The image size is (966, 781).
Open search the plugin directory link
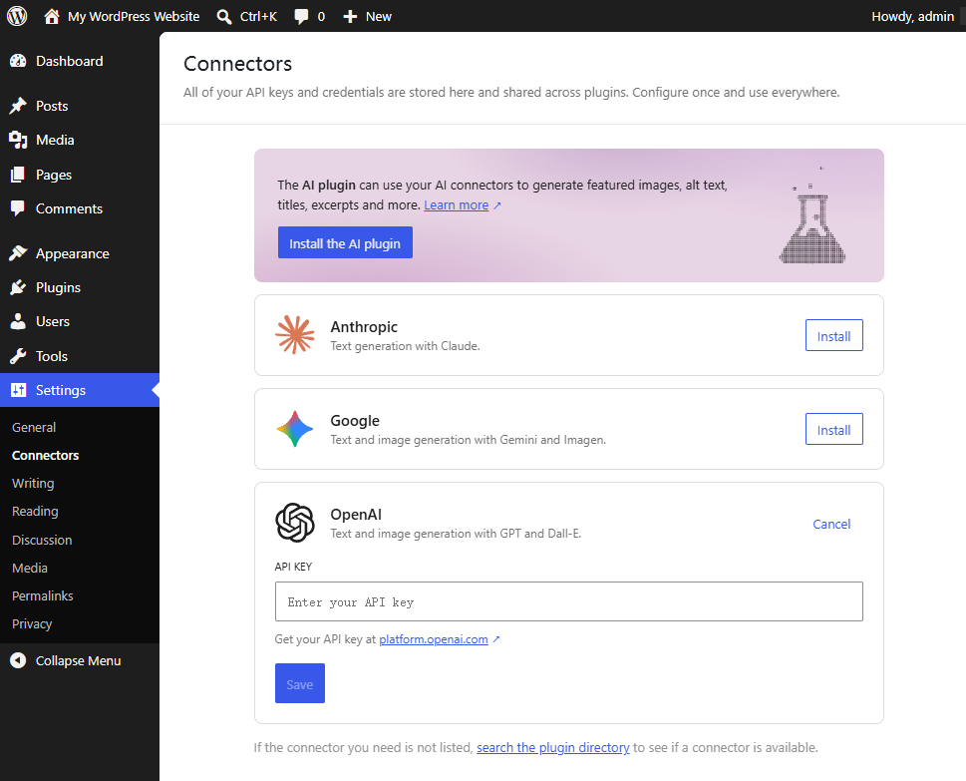pos(552,747)
